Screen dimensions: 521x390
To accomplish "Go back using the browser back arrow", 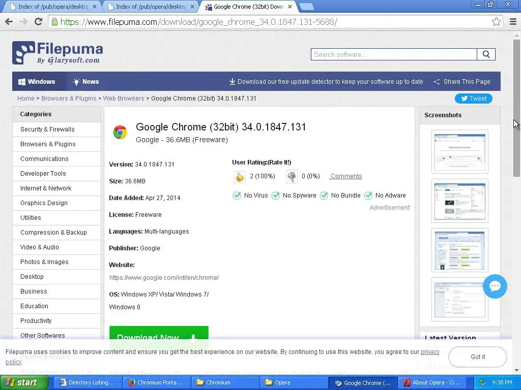I will (x=9, y=22).
